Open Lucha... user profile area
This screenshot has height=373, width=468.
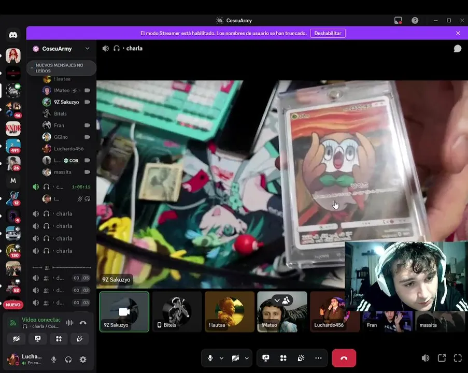[25, 360]
